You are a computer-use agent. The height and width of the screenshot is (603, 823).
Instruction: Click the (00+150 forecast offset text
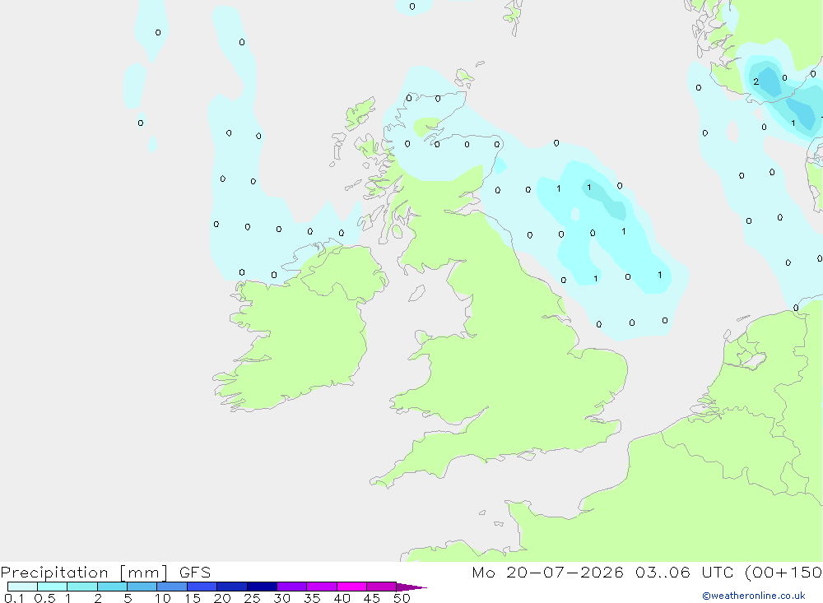coord(783,573)
